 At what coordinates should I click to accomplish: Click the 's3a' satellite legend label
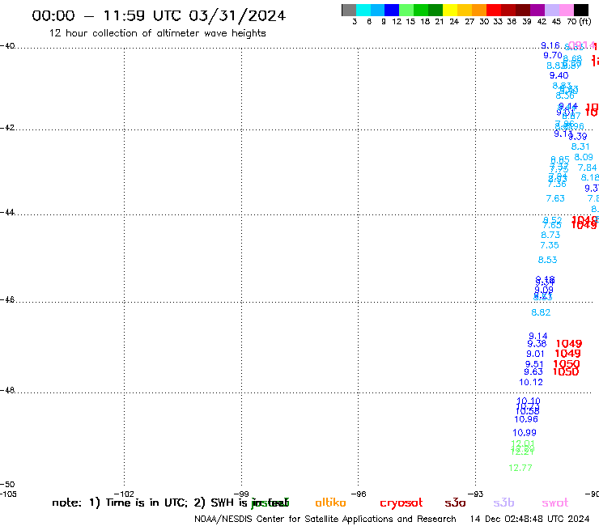click(x=455, y=503)
